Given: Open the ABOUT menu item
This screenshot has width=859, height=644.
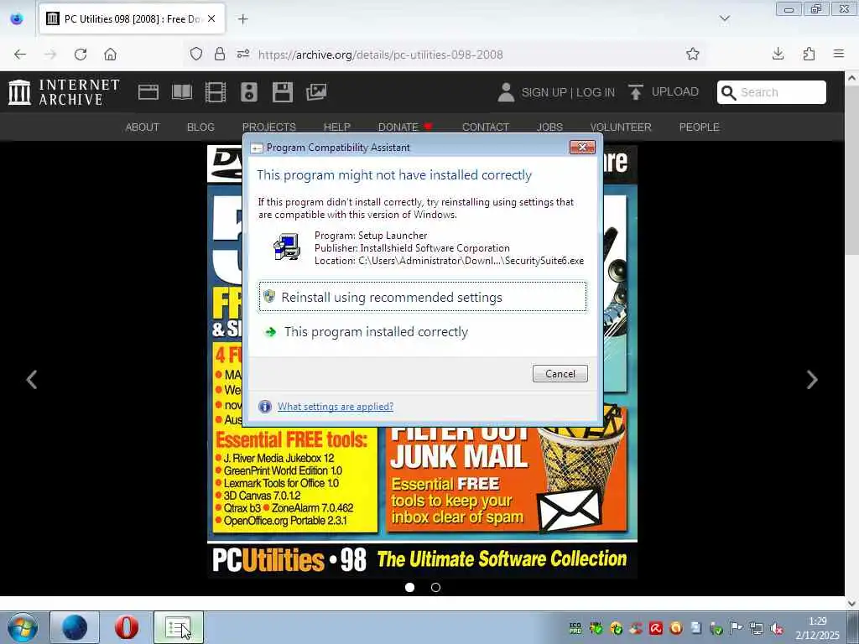Looking at the screenshot, I should [142, 127].
